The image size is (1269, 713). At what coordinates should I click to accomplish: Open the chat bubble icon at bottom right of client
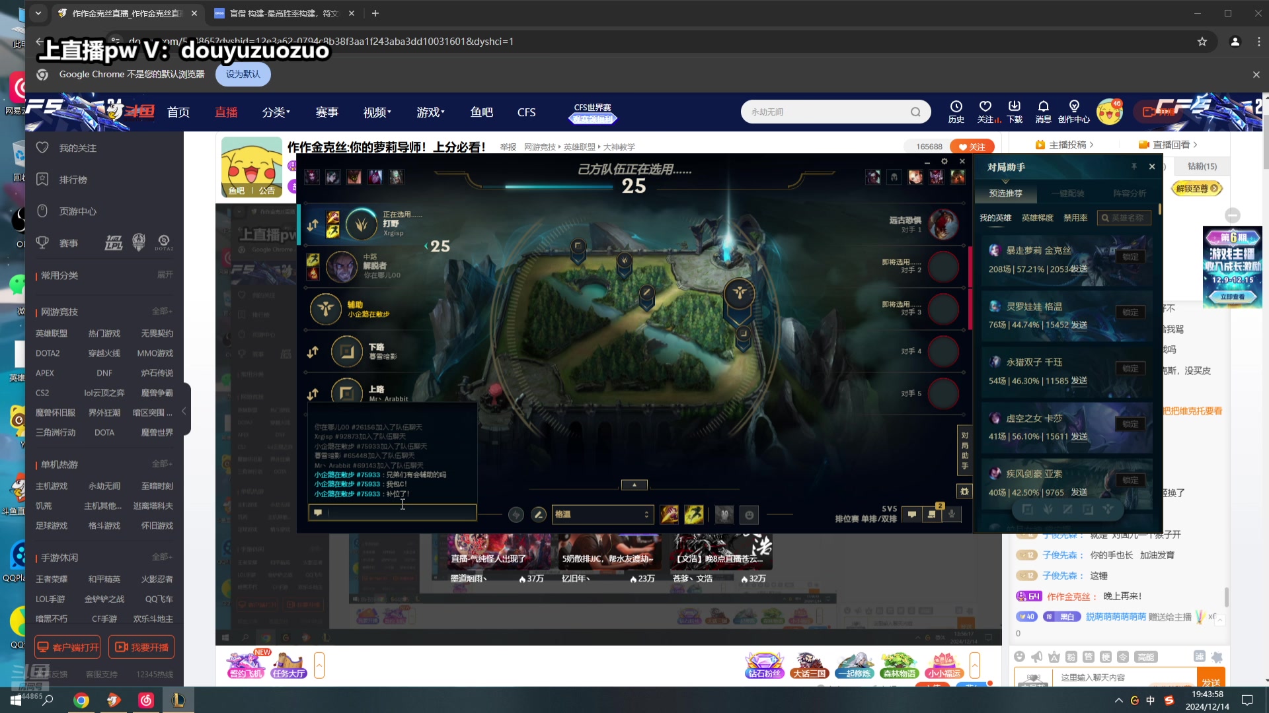(911, 514)
